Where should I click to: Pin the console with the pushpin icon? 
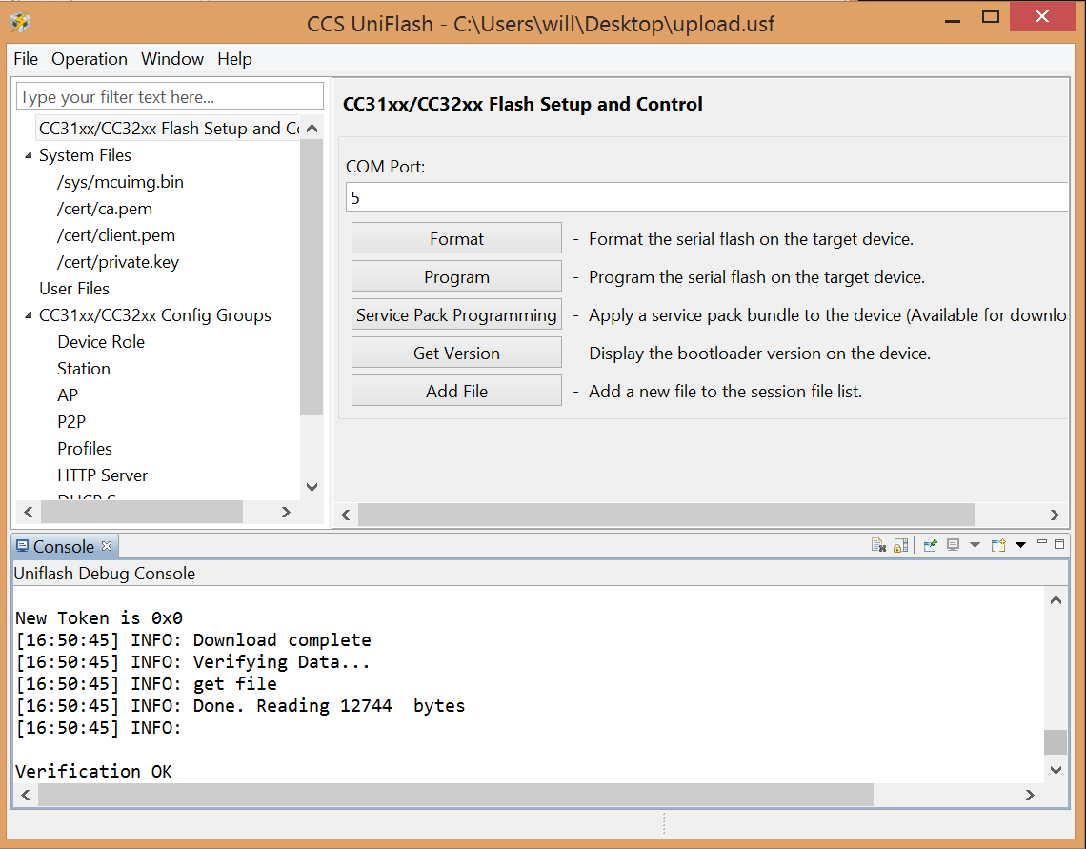pyautogui.click(x=930, y=546)
